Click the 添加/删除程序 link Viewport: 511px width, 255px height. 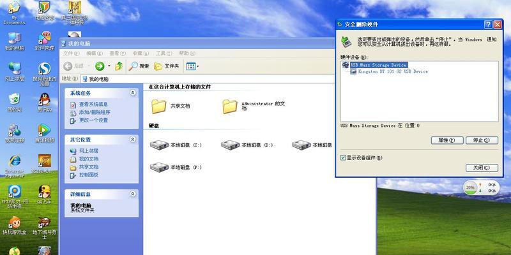[x=95, y=112]
